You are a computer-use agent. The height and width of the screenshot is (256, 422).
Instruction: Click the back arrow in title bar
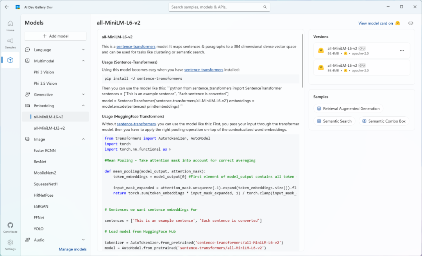[x=7, y=7]
